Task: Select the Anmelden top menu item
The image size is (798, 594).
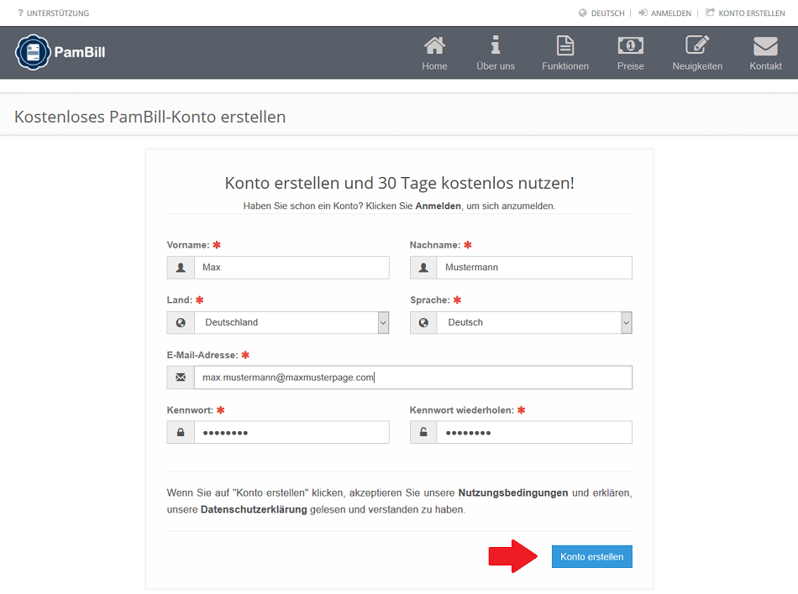Action: pos(670,13)
